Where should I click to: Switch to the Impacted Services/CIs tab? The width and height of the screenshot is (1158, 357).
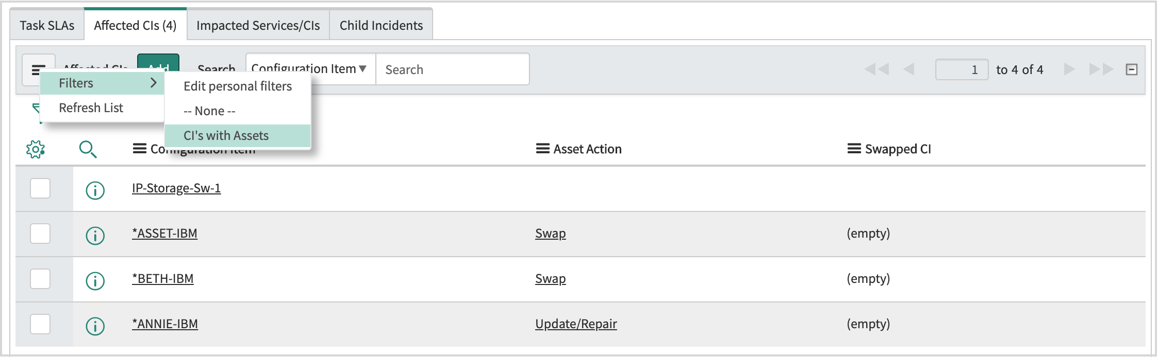tap(258, 25)
